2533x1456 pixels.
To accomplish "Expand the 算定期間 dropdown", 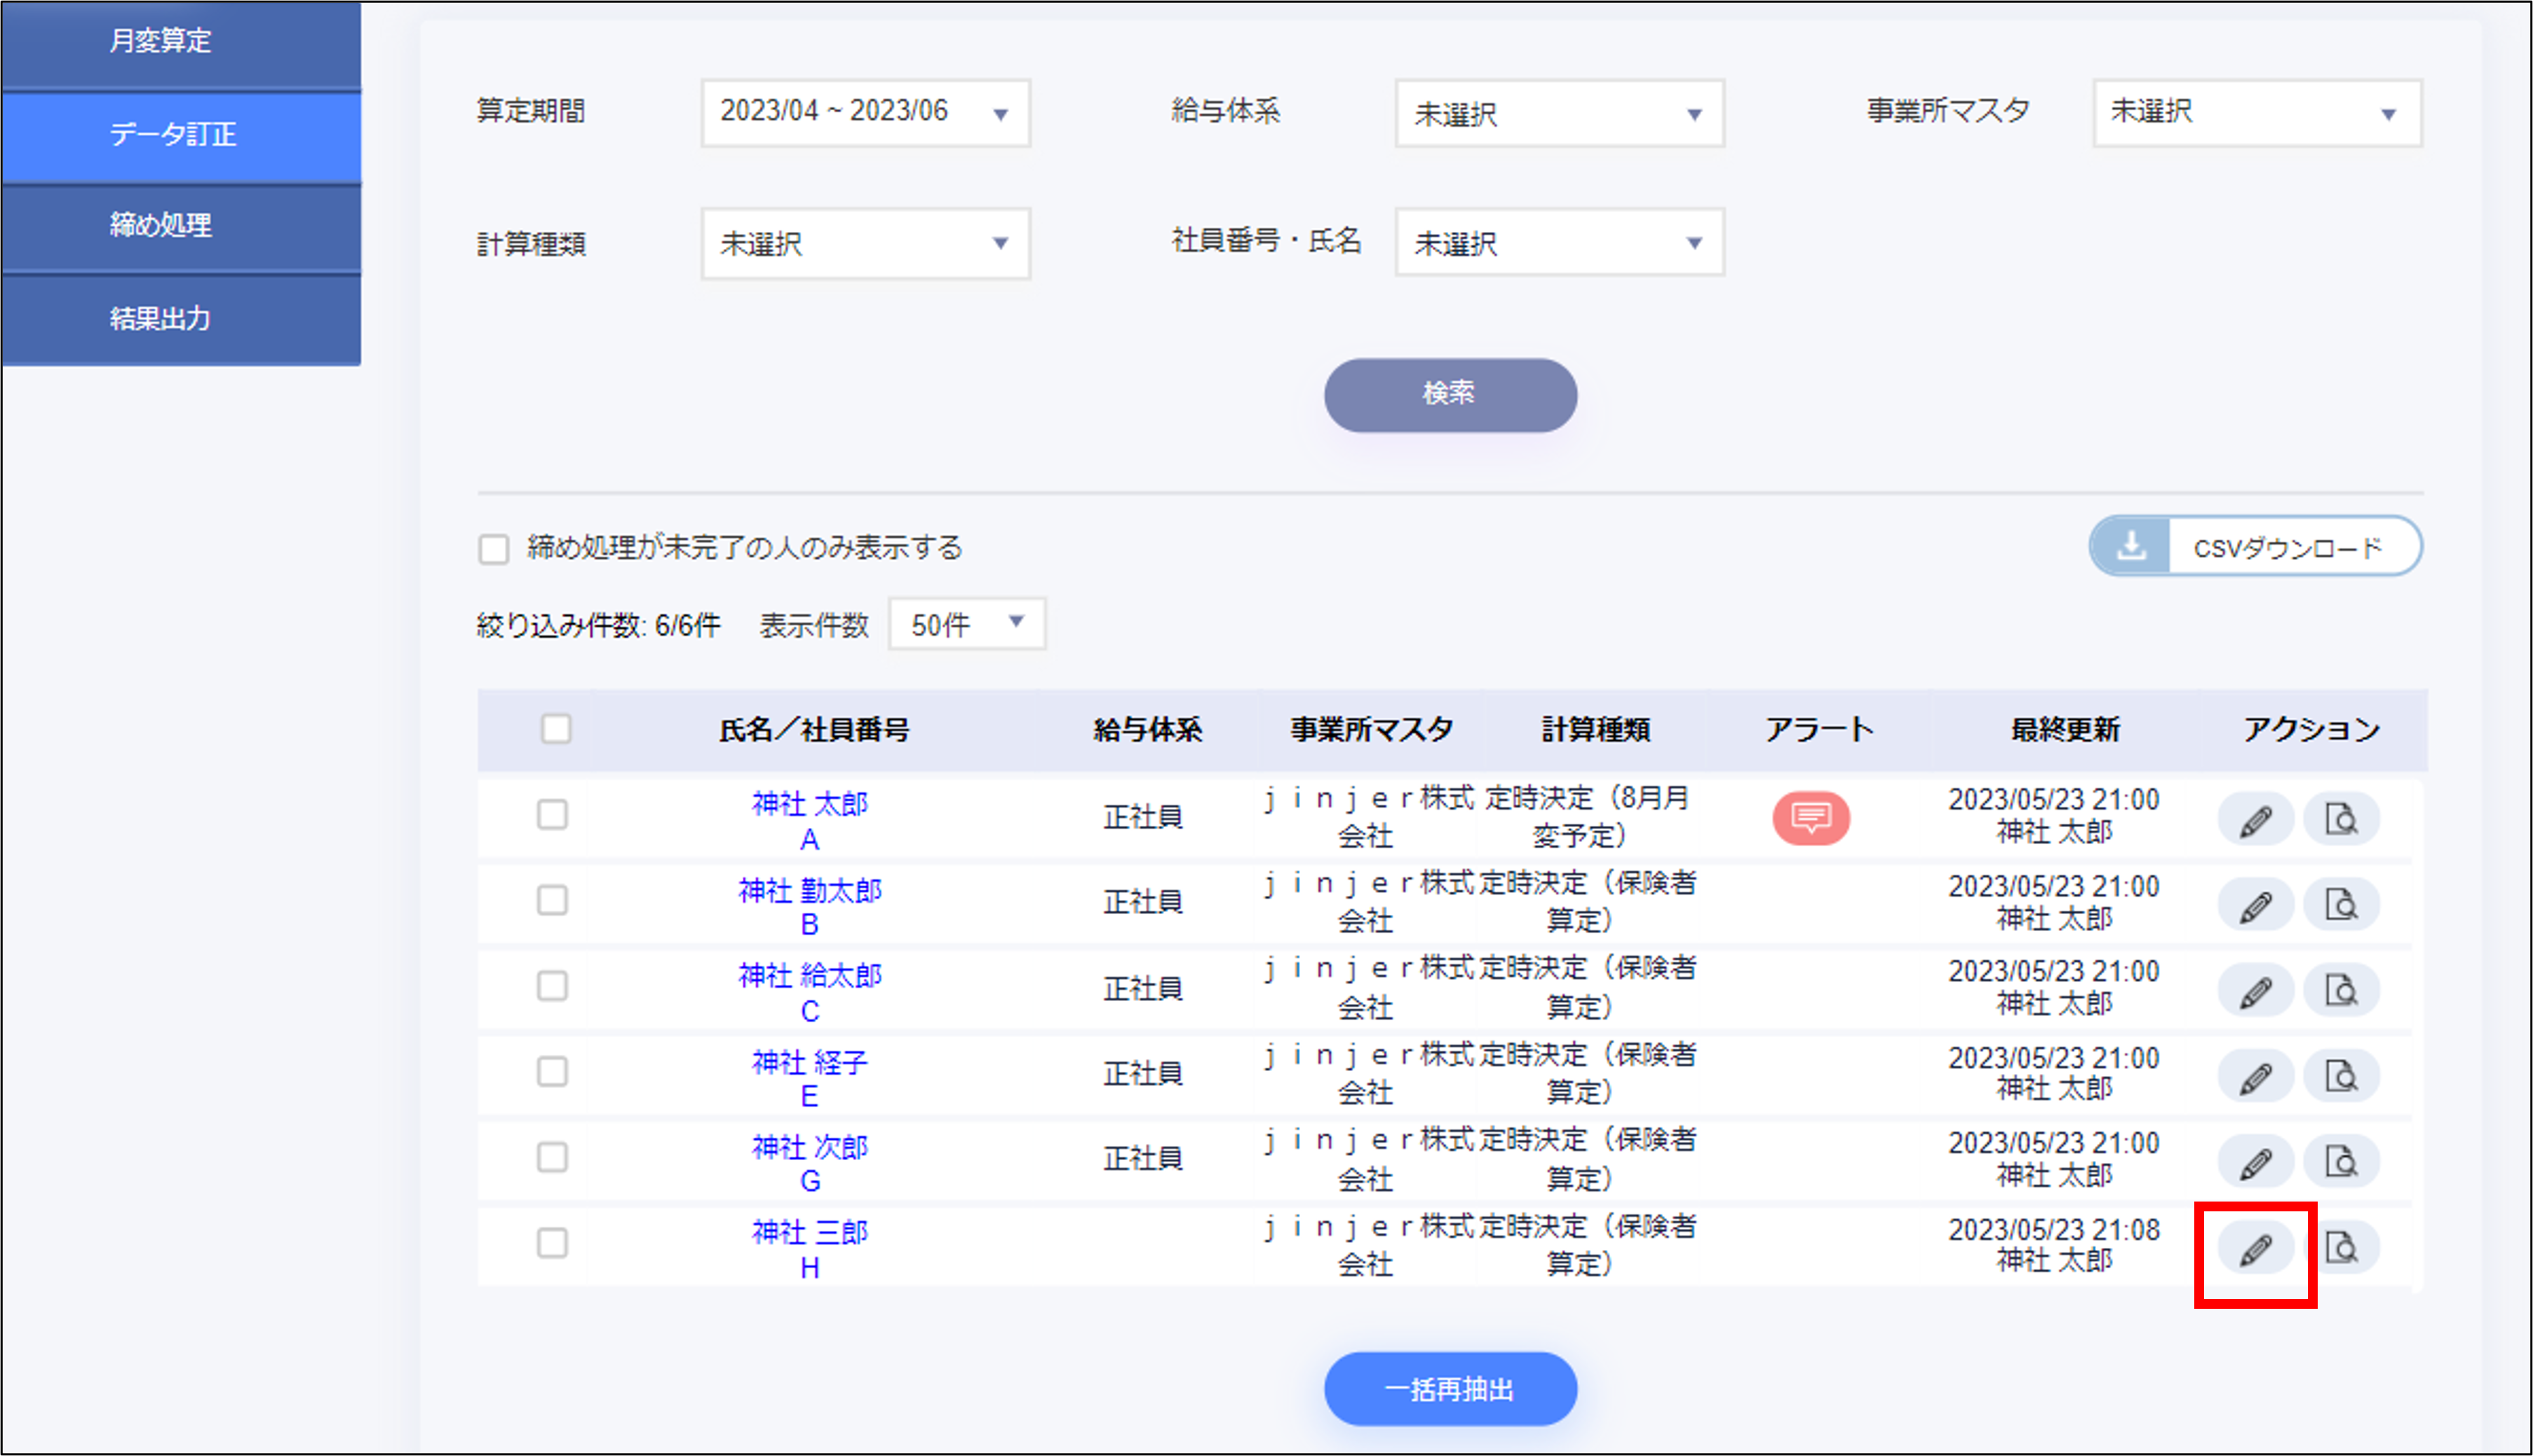I will (x=865, y=113).
